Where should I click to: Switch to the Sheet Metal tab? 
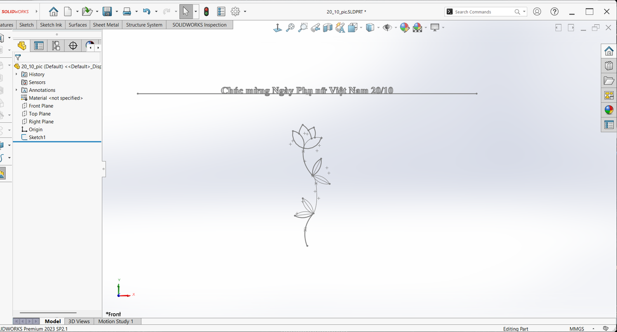coord(106,25)
